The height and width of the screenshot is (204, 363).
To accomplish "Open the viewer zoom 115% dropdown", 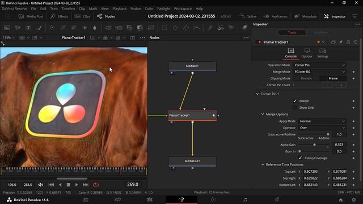I will [x=9, y=38].
